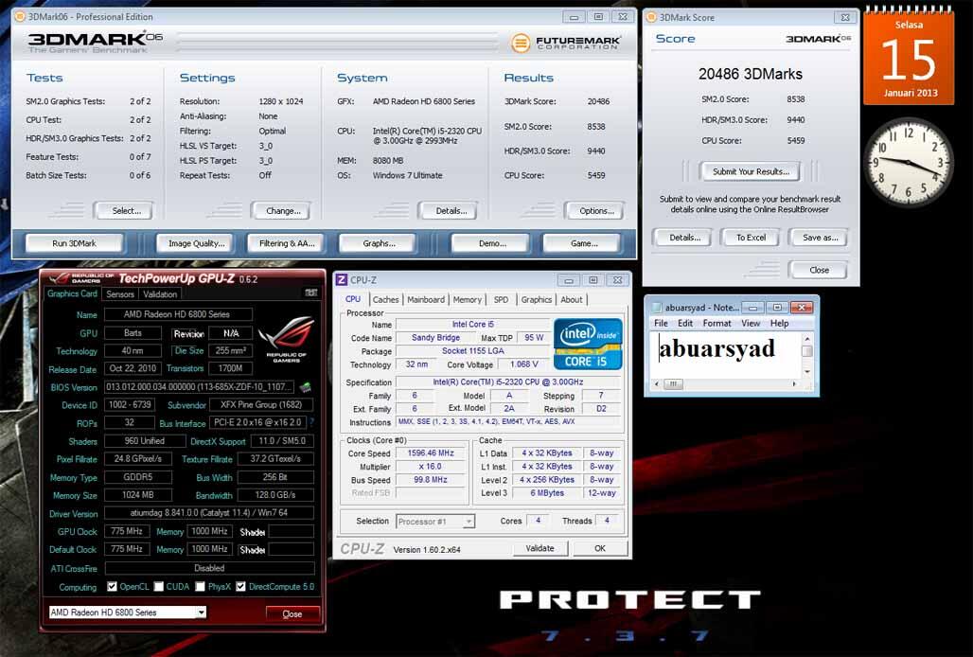
Task: Open the Memory tab in CPU-Z
Action: tap(468, 299)
